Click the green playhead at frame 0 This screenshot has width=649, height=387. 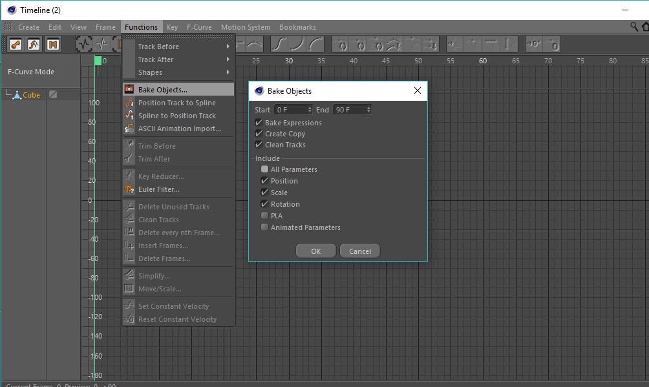(x=98, y=61)
